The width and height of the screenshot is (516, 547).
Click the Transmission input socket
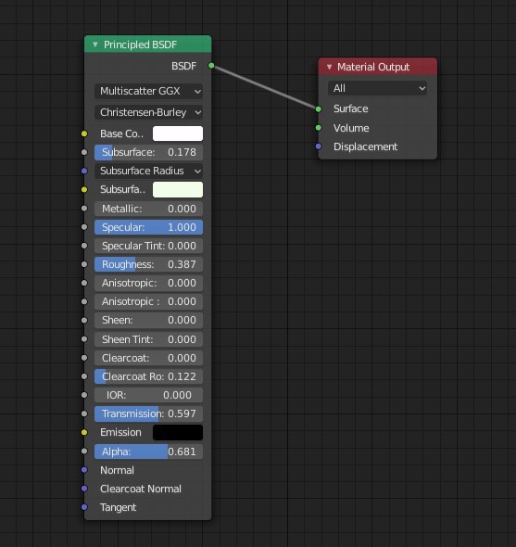[84, 413]
